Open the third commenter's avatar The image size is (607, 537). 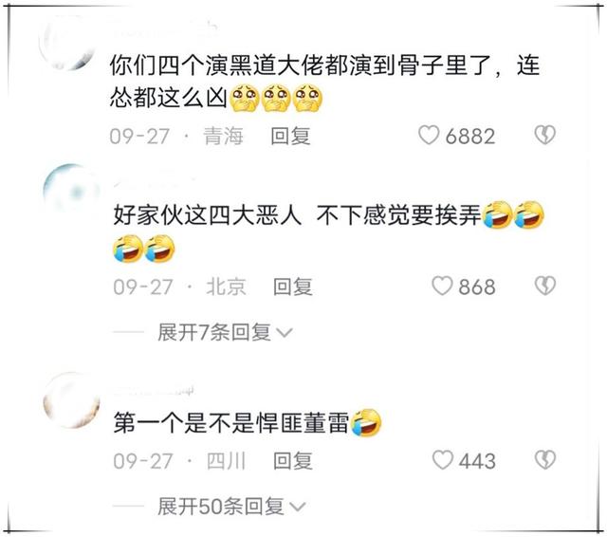(x=72, y=400)
